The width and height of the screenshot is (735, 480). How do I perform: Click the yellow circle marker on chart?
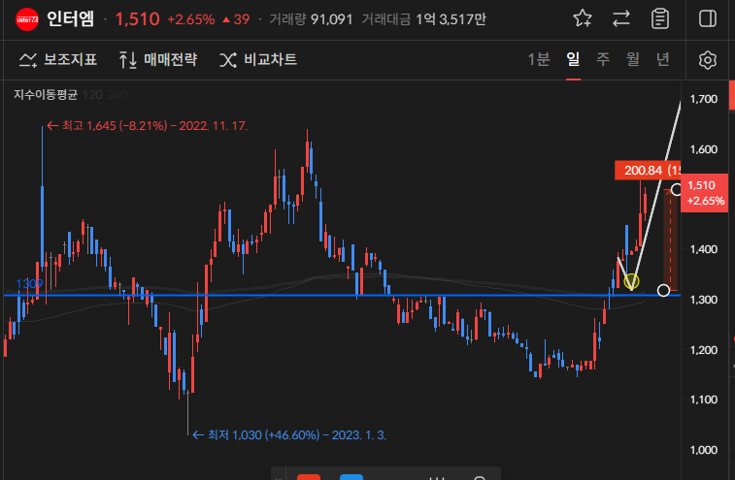point(631,281)
